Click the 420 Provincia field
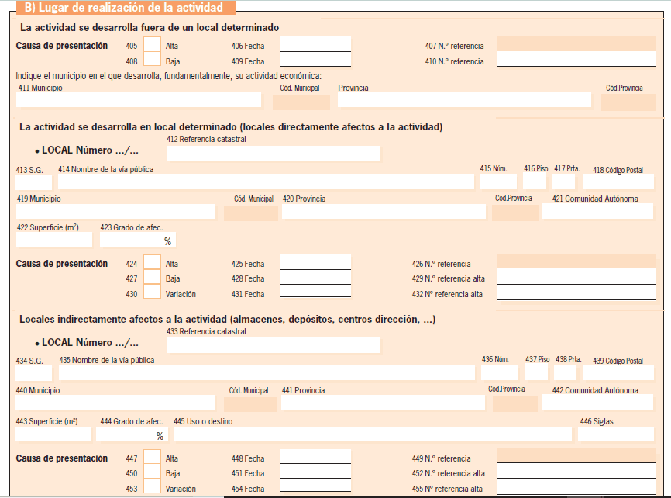The image size is (671, 498). click(x=384, y=211)
